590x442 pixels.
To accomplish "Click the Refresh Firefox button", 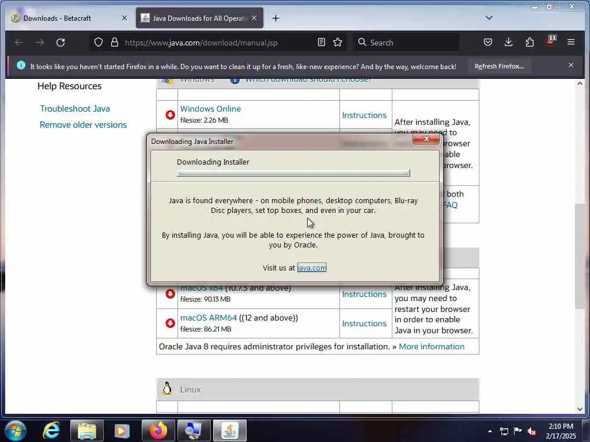I will pos(500,66).
